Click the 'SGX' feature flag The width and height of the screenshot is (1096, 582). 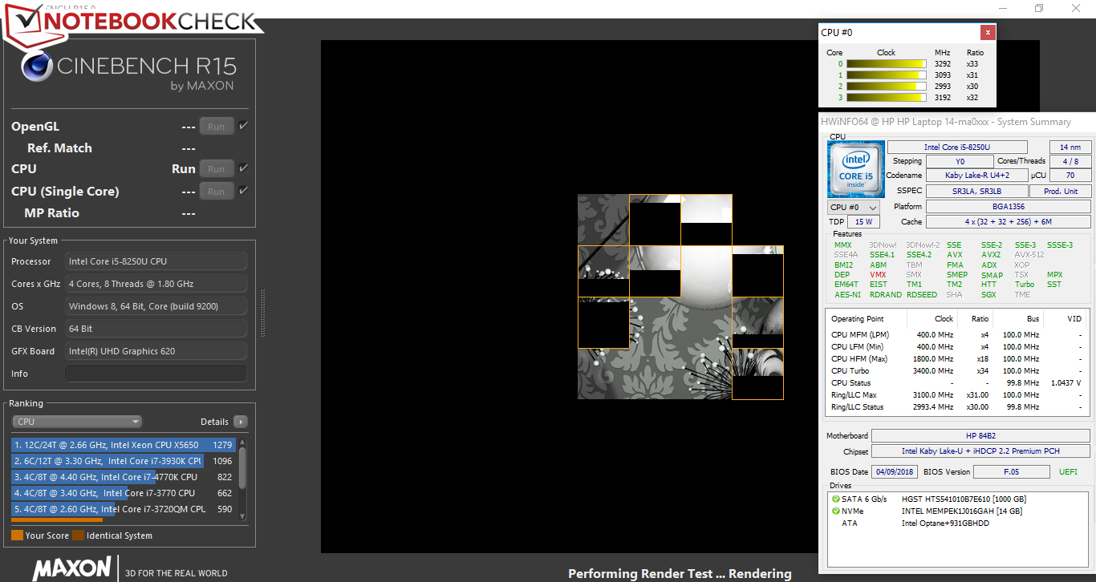(x=988, y=294)
